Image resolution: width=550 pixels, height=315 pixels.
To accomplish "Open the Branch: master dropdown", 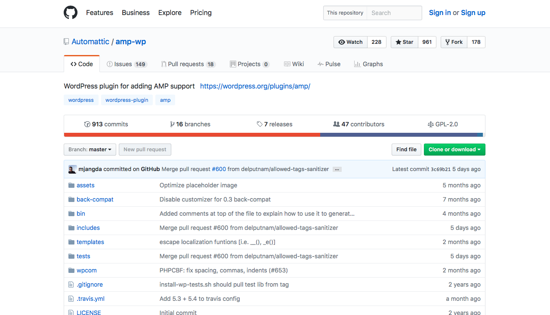I will tap(90, 150).
